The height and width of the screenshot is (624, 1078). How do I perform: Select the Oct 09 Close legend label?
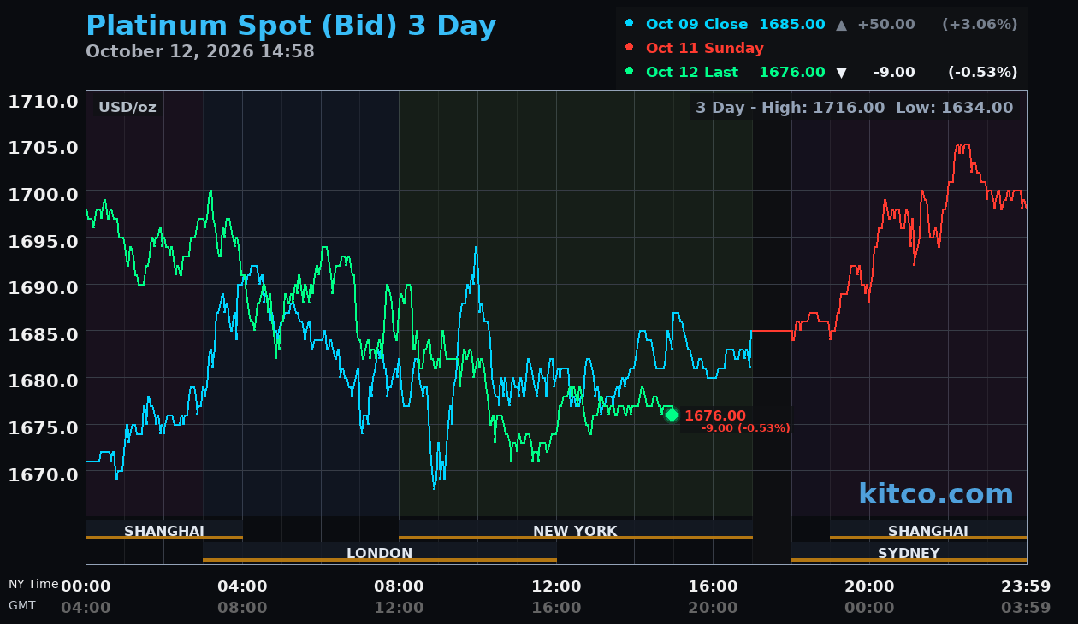696,24
